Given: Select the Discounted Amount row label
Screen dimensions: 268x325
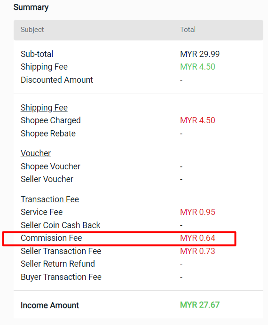Looking at the screenshot, I should (x=56, y=80).
